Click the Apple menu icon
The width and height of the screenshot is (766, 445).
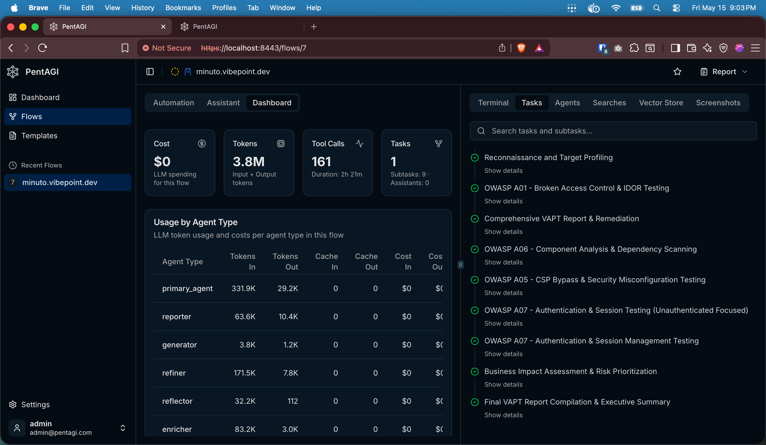15,8
